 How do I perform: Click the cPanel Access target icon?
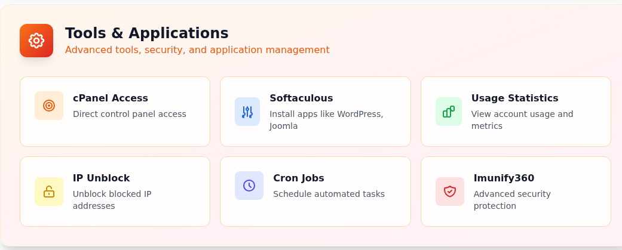point(49,106)
